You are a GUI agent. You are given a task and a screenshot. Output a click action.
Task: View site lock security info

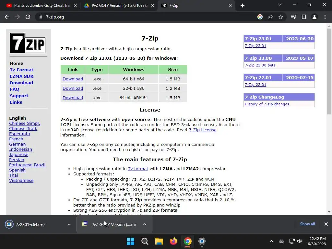41,17
